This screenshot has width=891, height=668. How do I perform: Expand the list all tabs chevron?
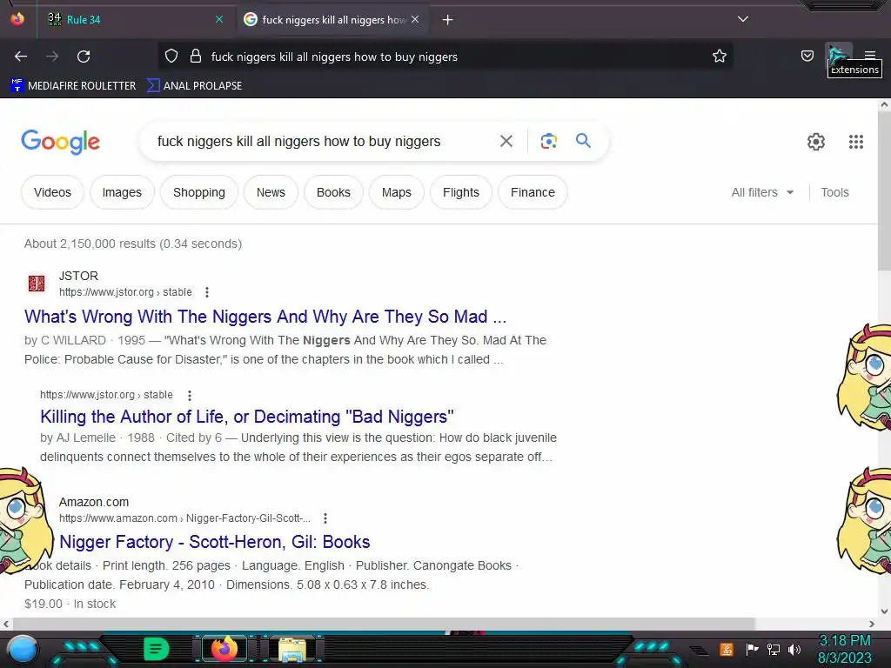(743, 19)
